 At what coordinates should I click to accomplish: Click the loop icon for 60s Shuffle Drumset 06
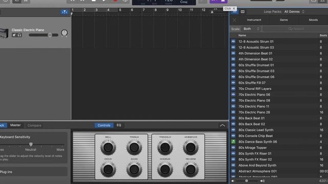233,77
